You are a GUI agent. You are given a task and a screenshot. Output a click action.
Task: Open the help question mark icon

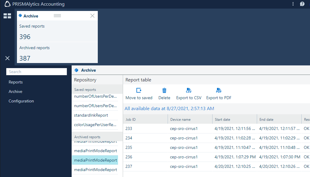coord(302,4)
